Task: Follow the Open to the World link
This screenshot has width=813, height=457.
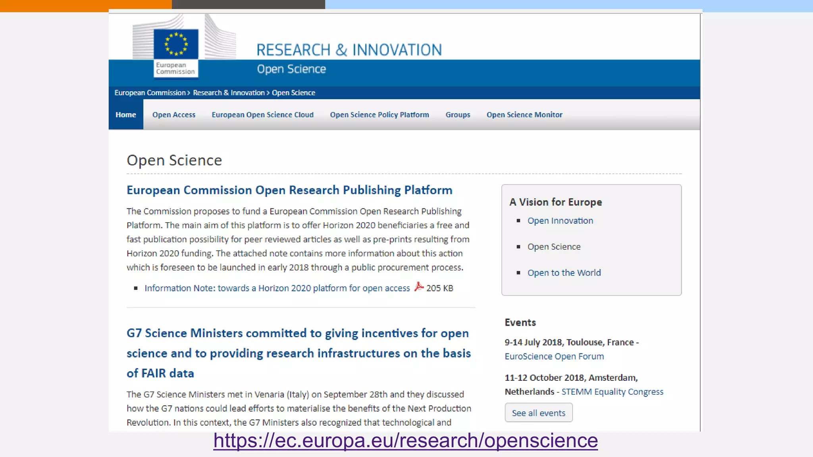Action: pyautogui.click(x=564, y=273)
